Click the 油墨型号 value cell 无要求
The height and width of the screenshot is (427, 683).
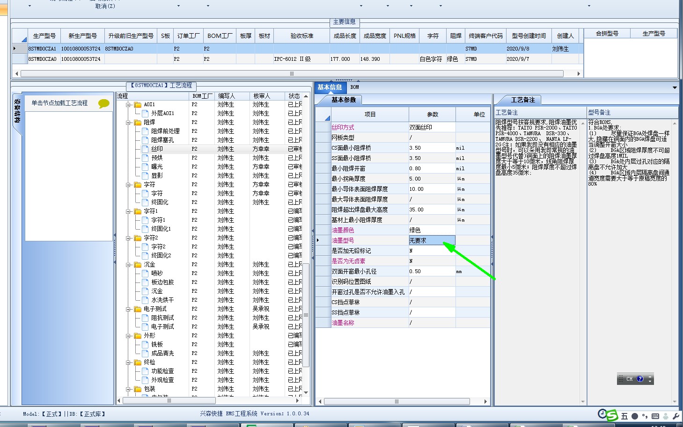point(432,240)
